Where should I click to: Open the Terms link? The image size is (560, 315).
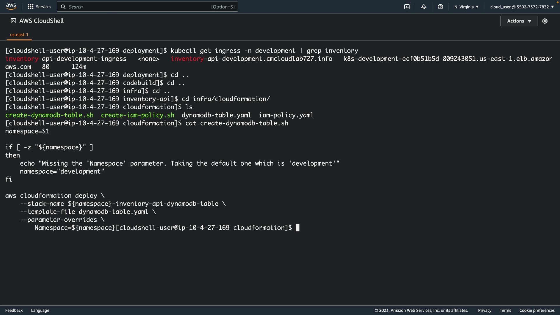(505, 310)
